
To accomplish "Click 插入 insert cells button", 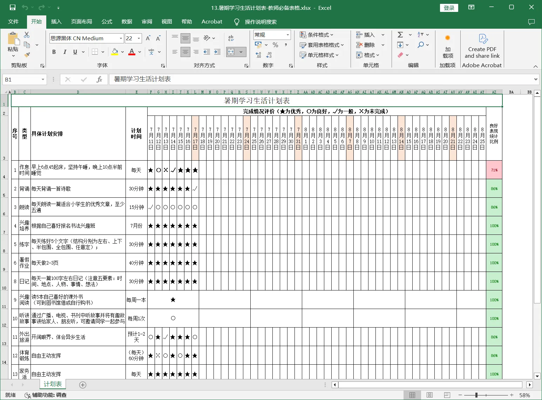I will pyautogui.click(x=366, y=35).
